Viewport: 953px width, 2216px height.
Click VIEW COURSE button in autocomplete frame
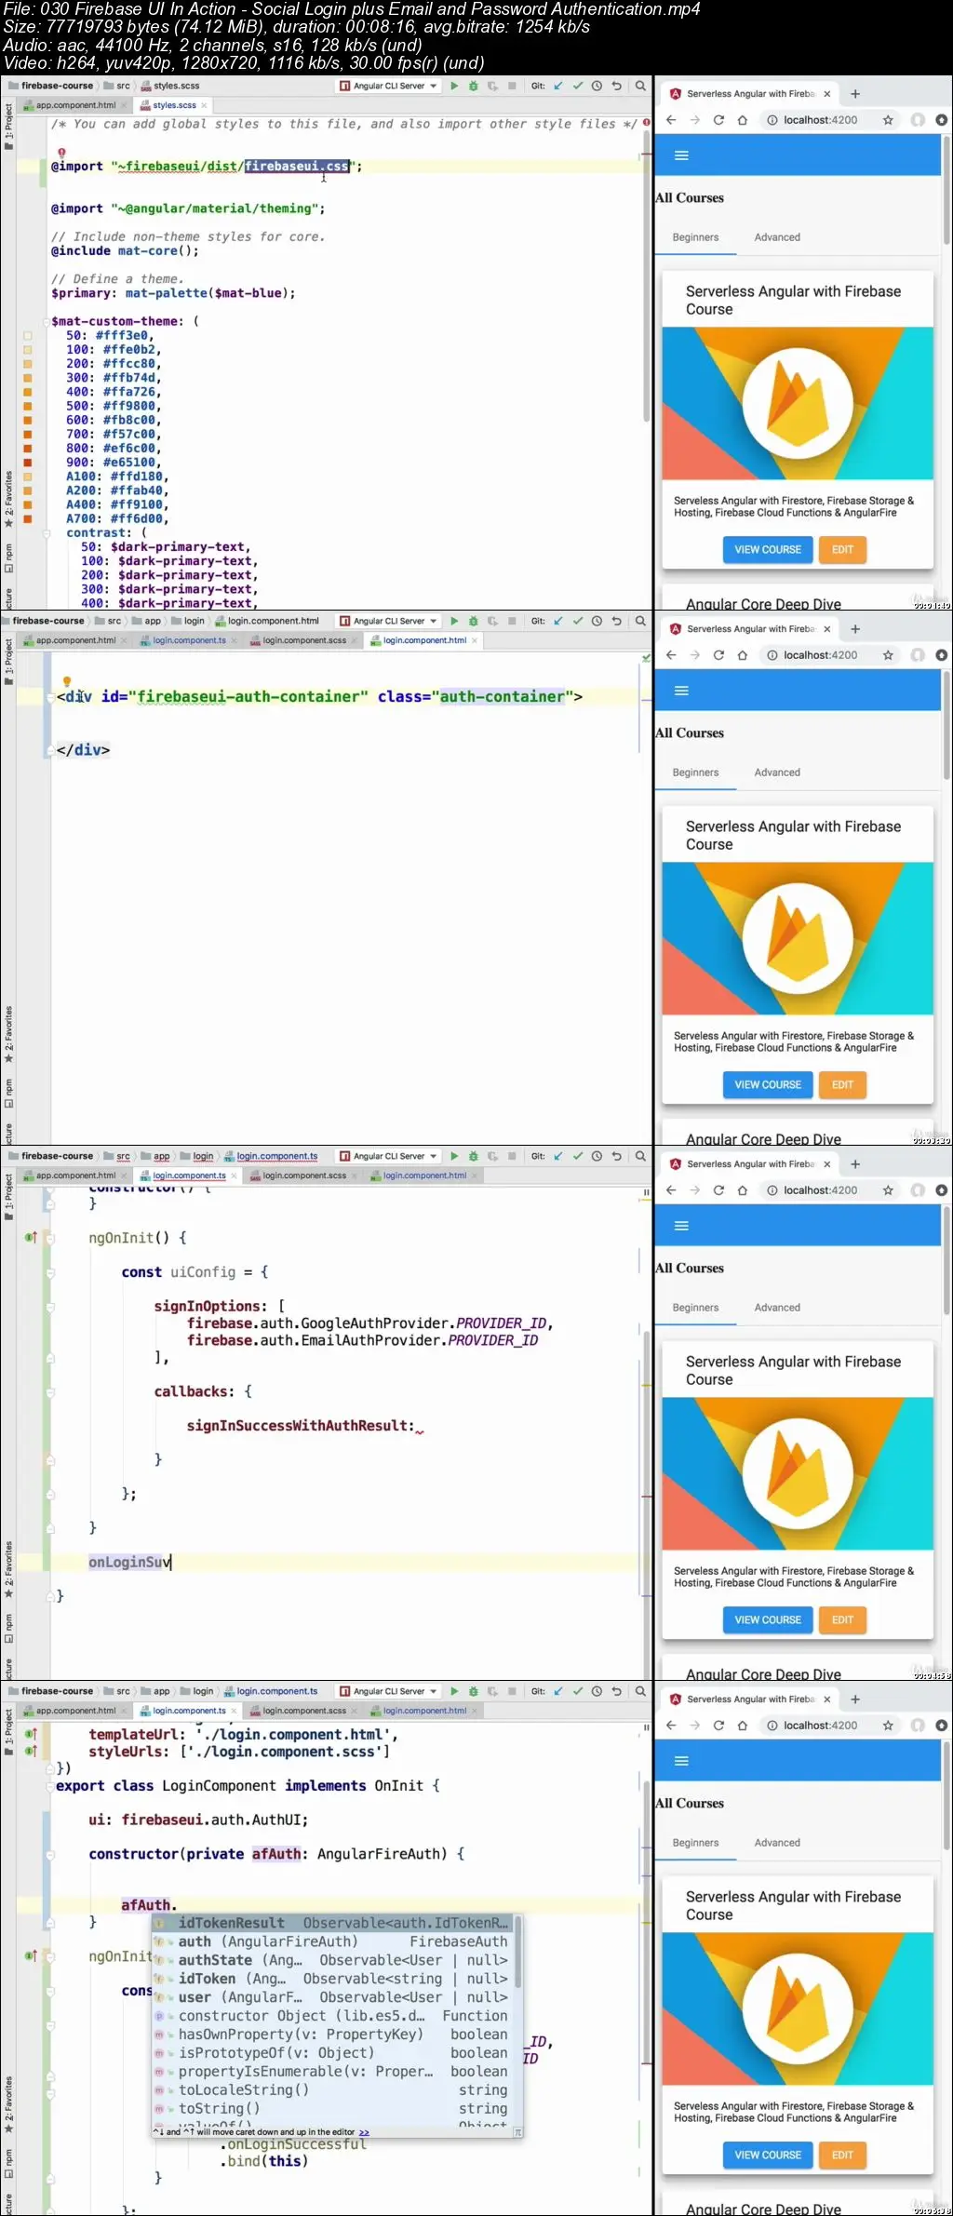pos(768,2156)
